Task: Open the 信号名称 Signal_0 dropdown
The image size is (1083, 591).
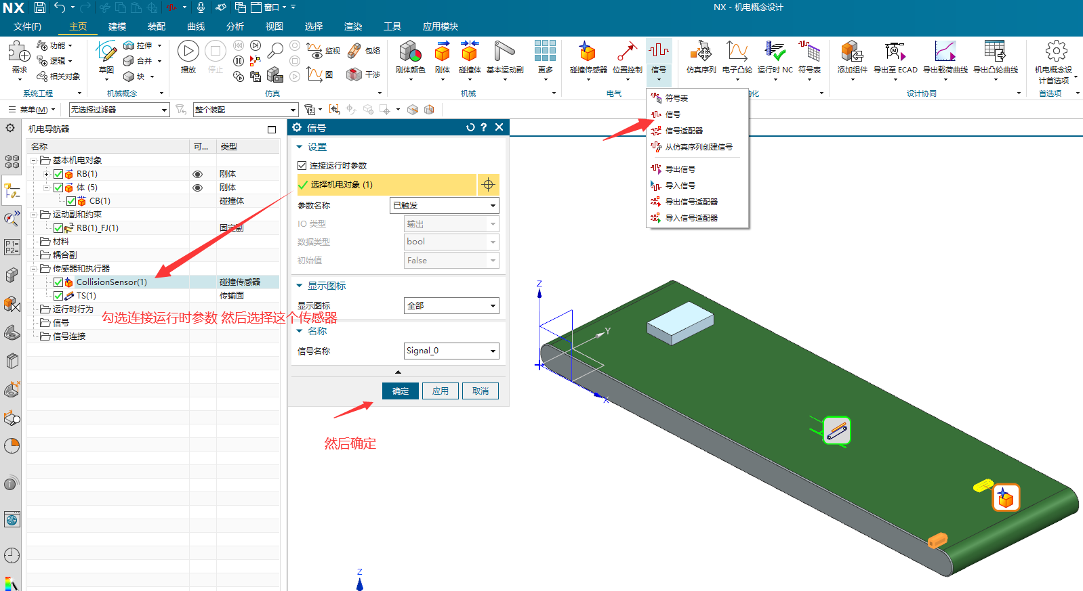Action: pos(451,351)
